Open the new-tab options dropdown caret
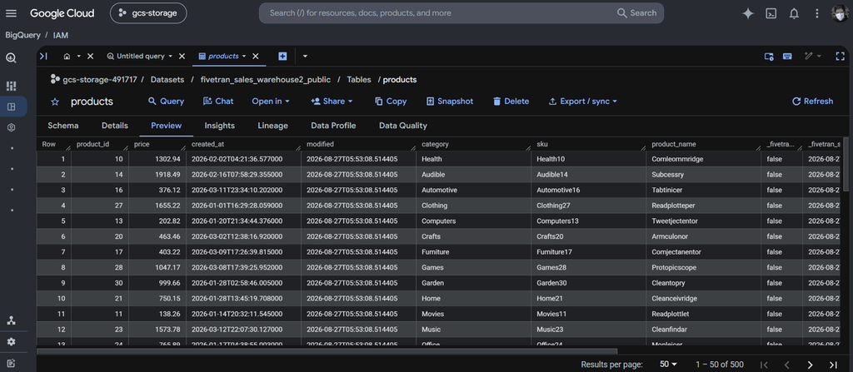Viewport: 853px width, 372px height. click(305, 56)
